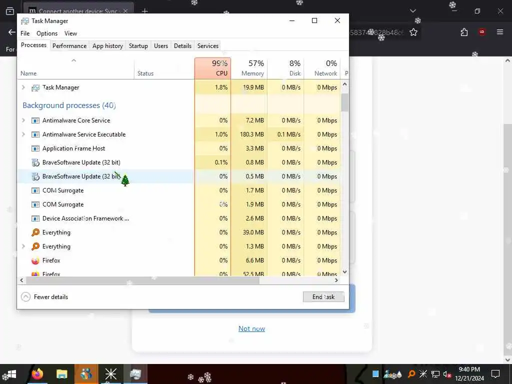Click the muted volume tray icon
Viewport: 512px width, 384px height.
(x=447, y=374)
